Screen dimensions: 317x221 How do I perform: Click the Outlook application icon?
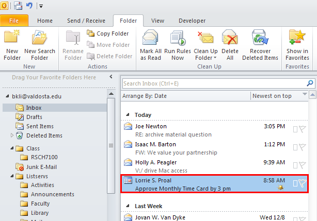pyautogui.click(x=4, y=6)
